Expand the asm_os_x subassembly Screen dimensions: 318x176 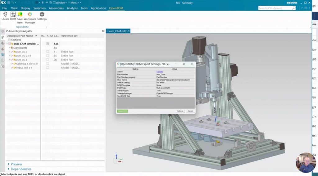coord(10,52)
